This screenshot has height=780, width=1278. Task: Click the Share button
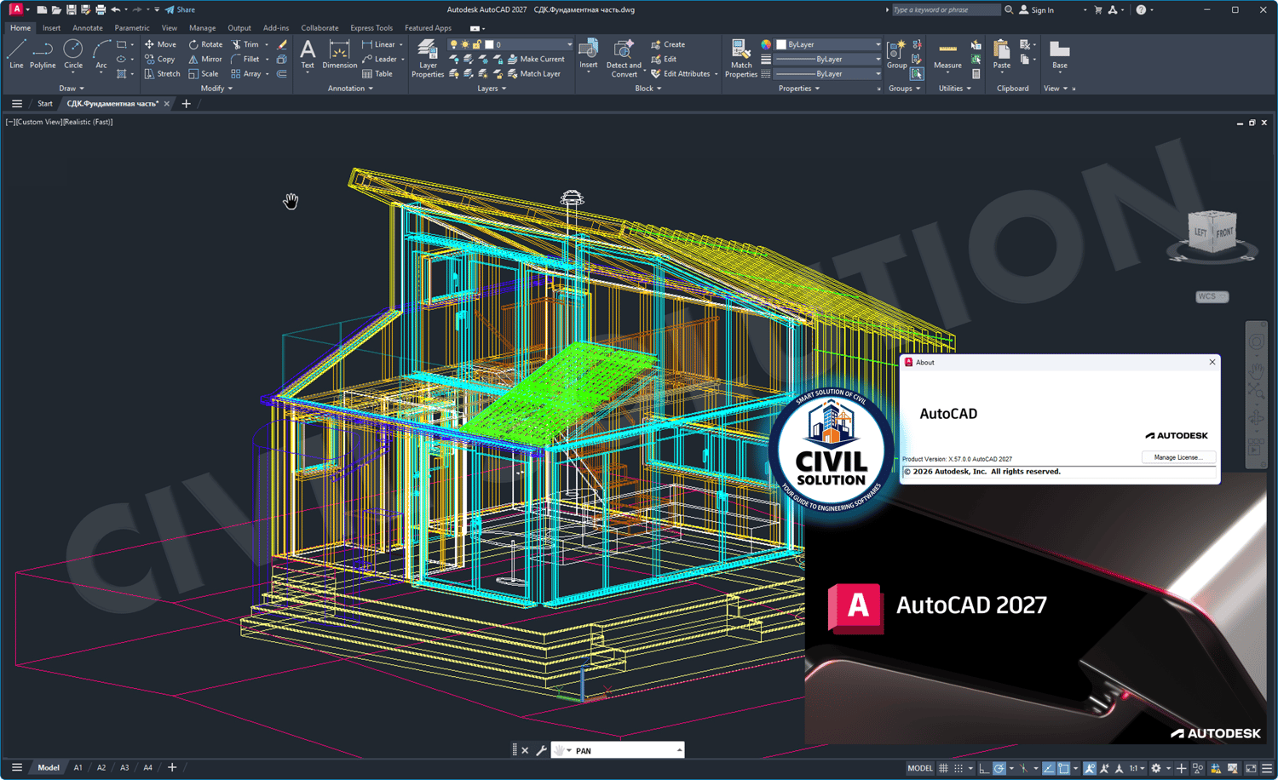pos(180,9)
